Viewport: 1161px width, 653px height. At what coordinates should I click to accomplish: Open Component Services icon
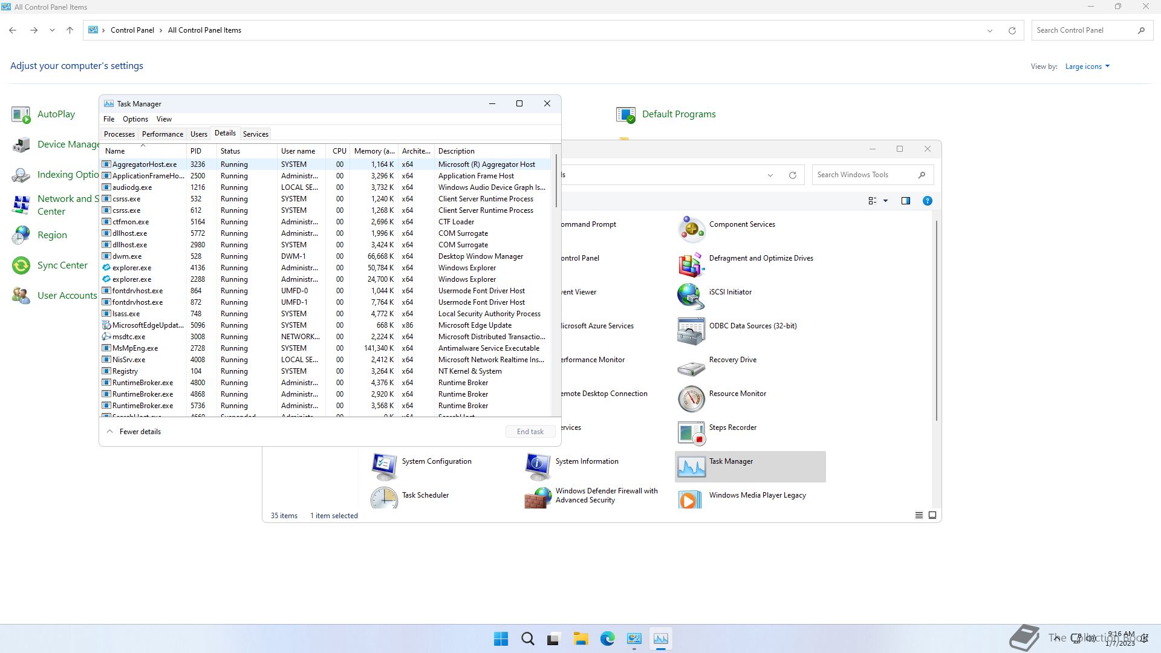(691, 230)
